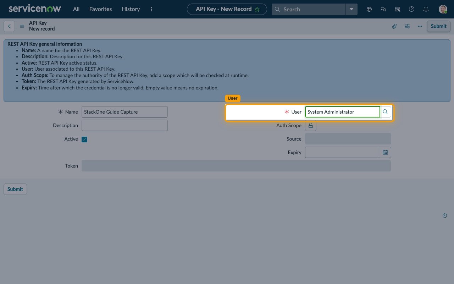Open the form context hamburger menu
The image size is (454, 284).
[22, 26]
